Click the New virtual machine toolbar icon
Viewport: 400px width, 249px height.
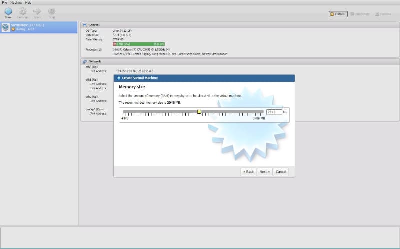8,11
